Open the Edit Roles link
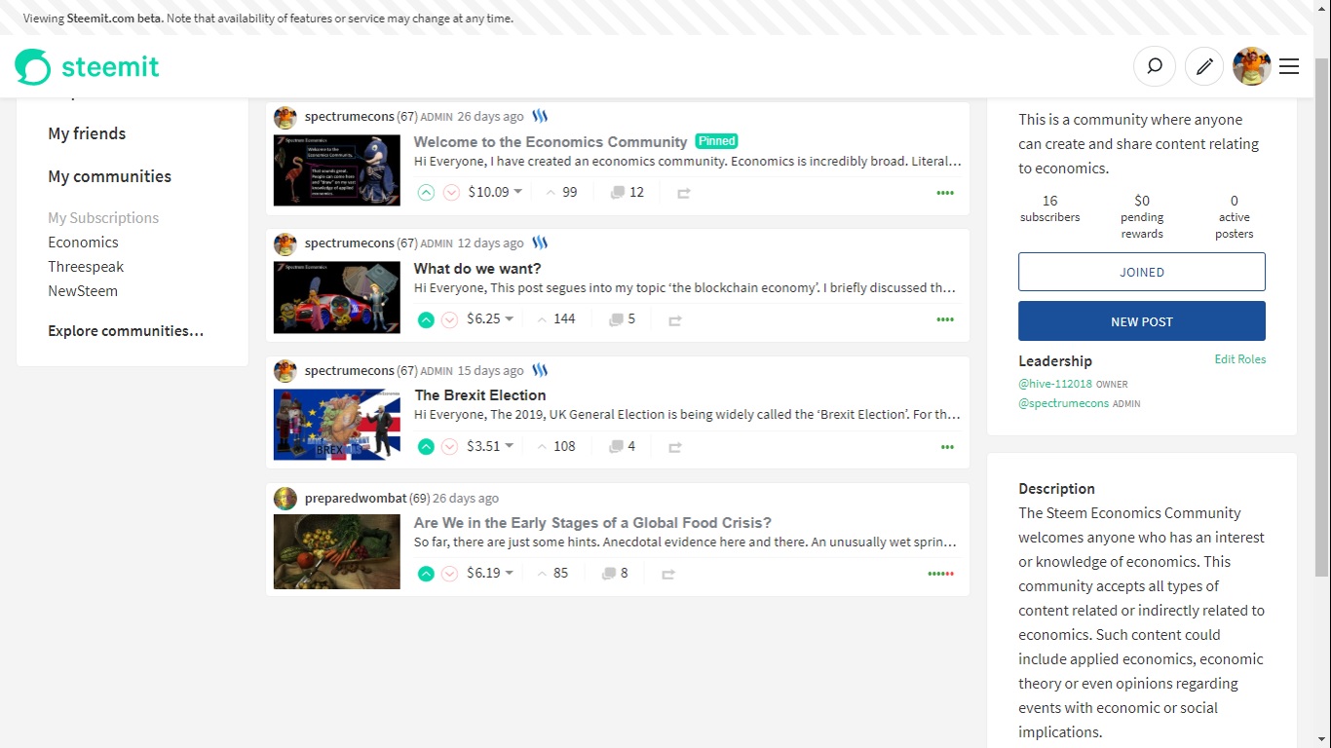 coord(1240,359)
